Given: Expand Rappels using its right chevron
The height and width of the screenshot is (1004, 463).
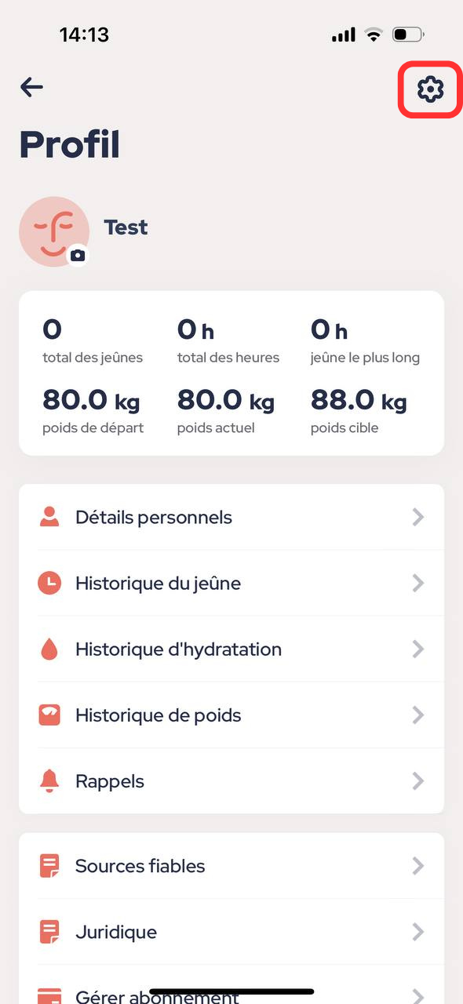Looking at the screenshot, I should (418, 780).
